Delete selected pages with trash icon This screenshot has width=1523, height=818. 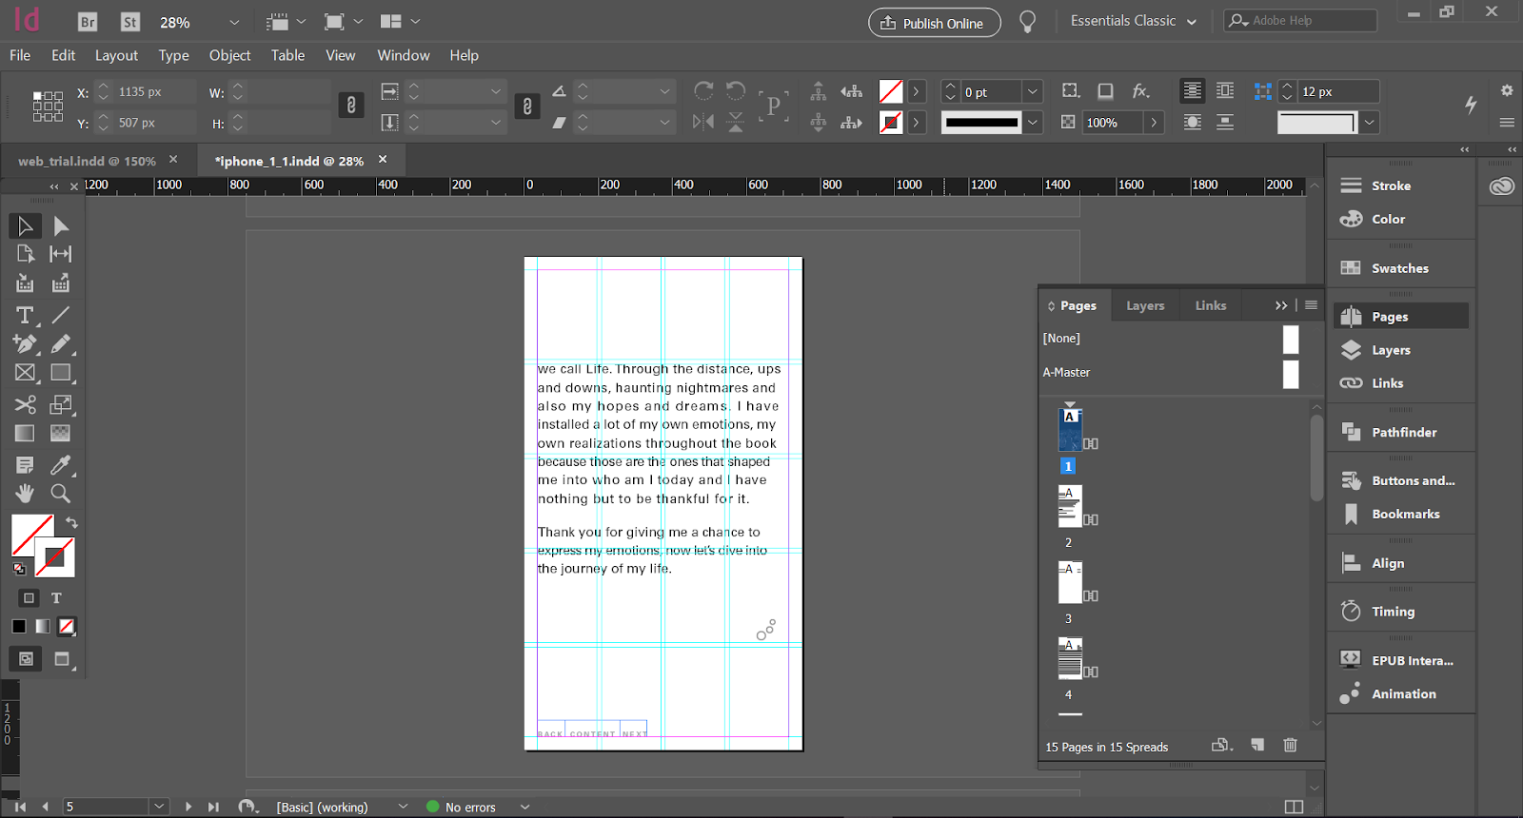point(1290,745)
